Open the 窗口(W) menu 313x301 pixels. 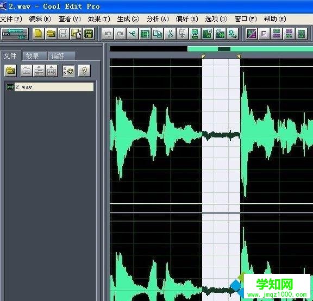click(x=246, y=19)
